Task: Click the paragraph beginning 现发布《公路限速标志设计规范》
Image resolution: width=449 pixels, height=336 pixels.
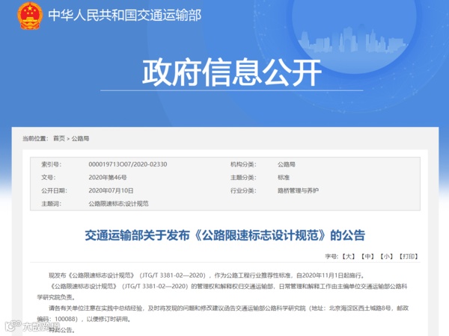Action: [x=207, y=276]
